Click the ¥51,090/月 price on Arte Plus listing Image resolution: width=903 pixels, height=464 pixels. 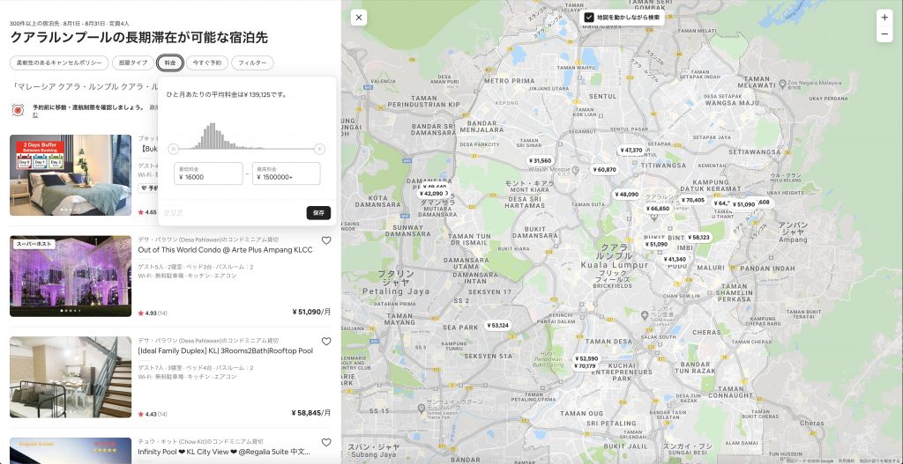pyautogui.click(x=311, y=312)
